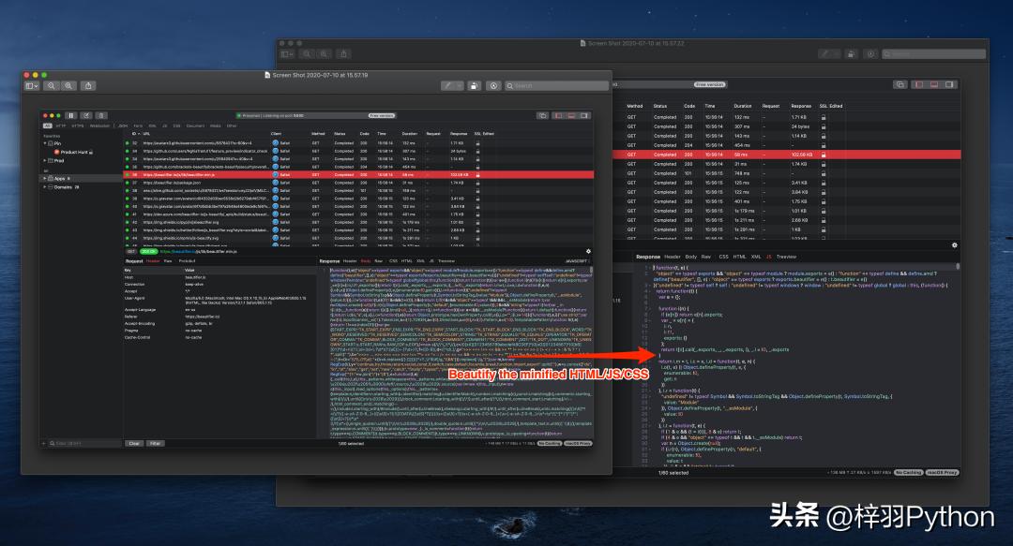Image resolution: width=1013 pixels, height=546 pixels.
Task: Rotate image button in front Preview window
Action: pyautogui.click(x=475, y=86)
